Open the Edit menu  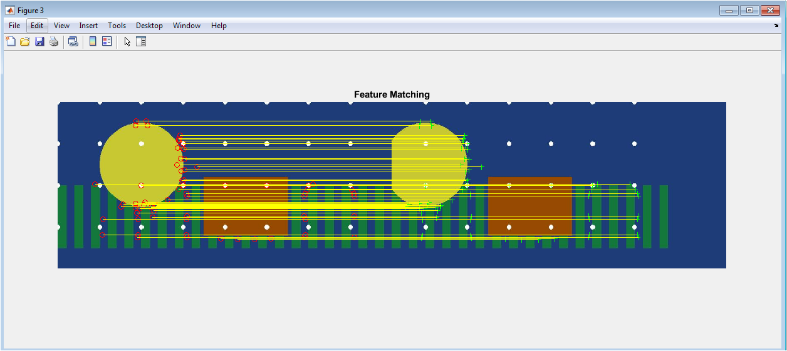[x=37, y=26]
